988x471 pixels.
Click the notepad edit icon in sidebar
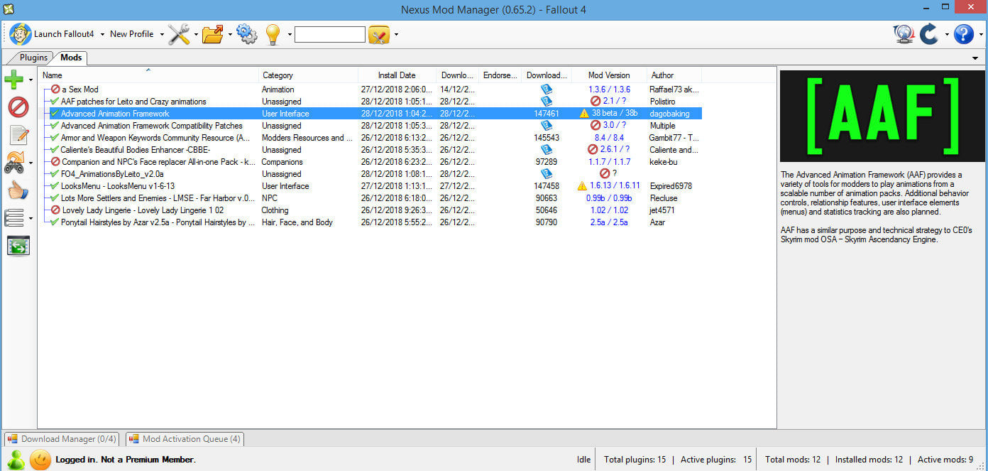point(18,135)
